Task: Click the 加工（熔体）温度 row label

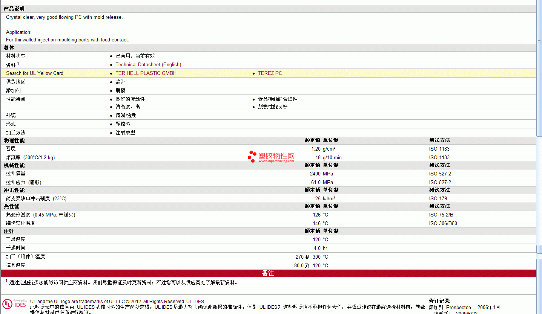Action: pyautogui.click(x=26, y=257)
